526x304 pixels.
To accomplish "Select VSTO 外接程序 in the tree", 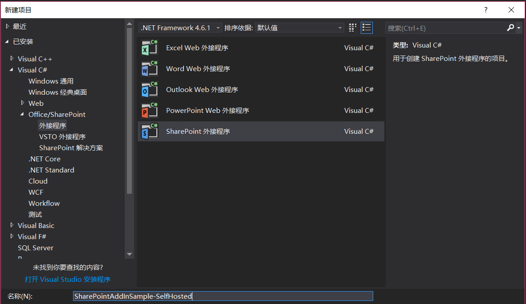I will tap(62, 136).
